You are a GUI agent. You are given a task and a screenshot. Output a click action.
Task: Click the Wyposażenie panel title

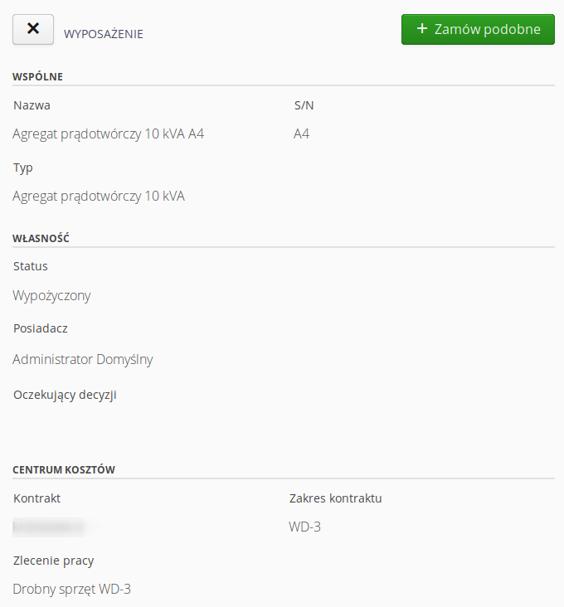point(103,34)
